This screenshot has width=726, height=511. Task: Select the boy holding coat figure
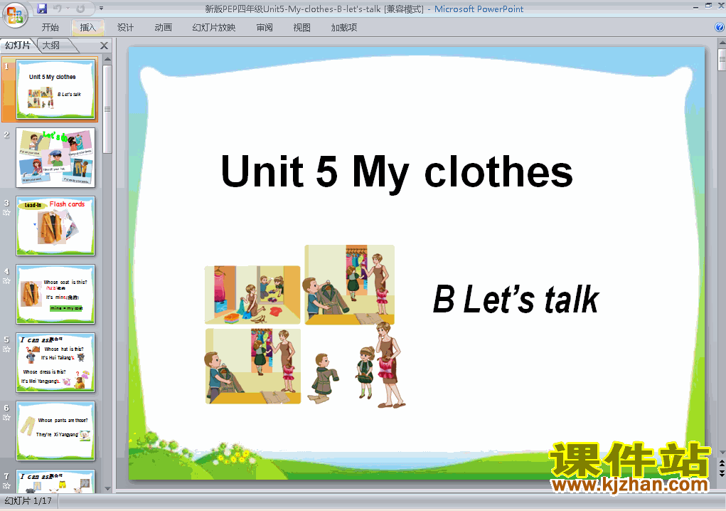coord(324,379)
